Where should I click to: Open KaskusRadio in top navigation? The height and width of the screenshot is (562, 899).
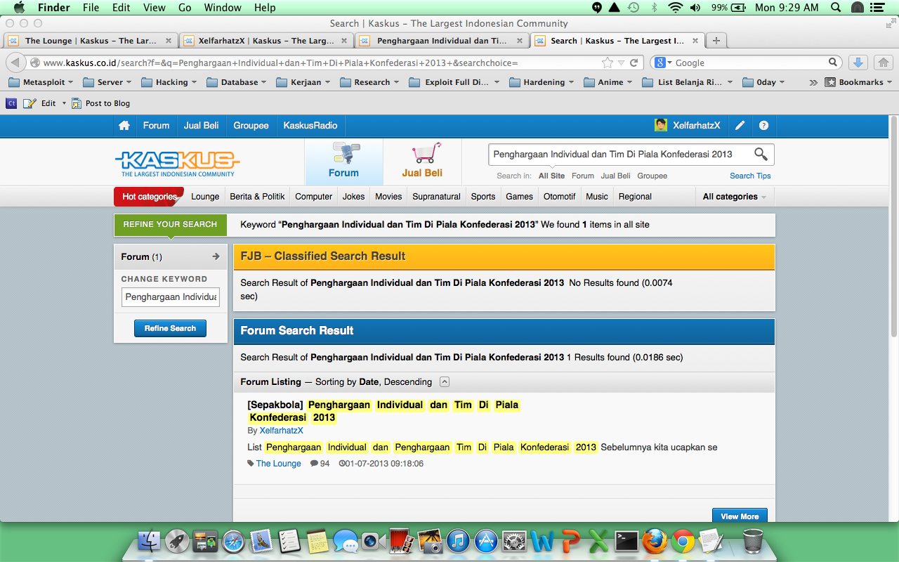pos(310,126)
